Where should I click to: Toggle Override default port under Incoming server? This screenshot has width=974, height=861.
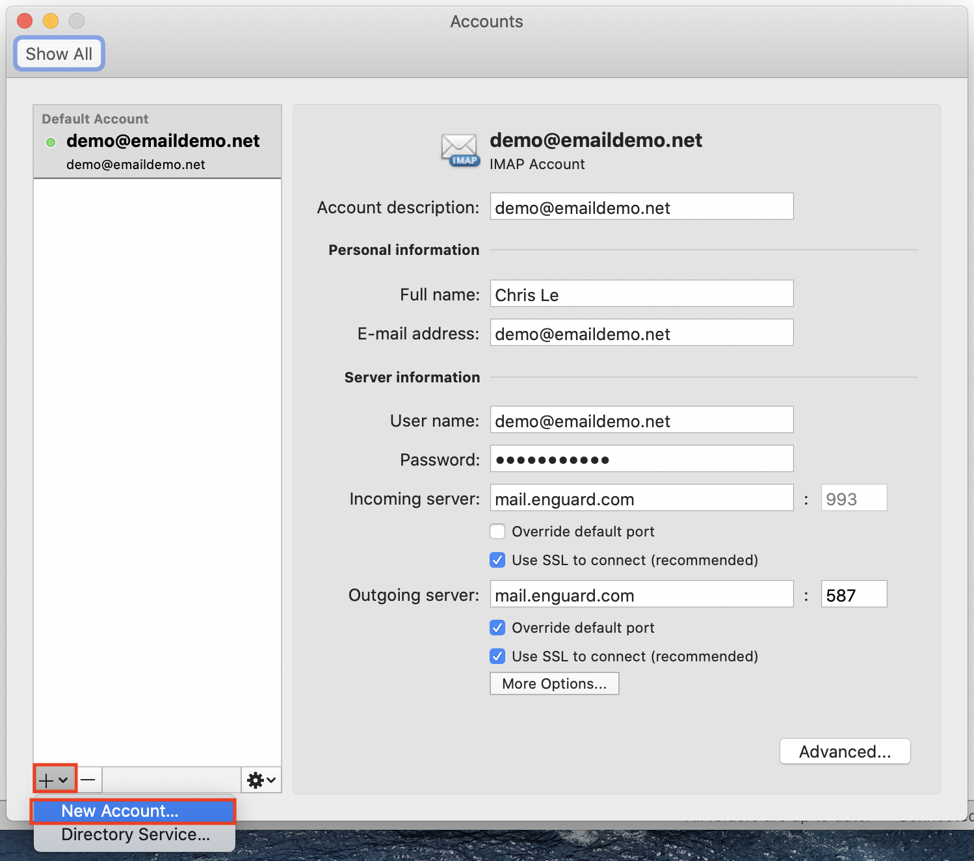pos(497,531)
